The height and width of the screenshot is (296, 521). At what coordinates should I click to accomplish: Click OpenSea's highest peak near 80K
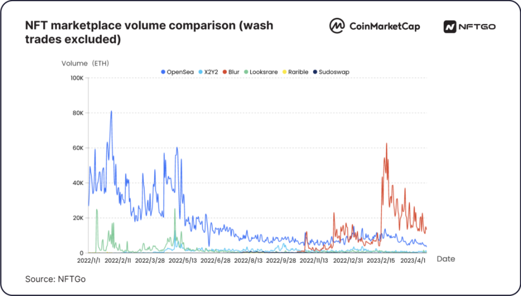(111, 112)
